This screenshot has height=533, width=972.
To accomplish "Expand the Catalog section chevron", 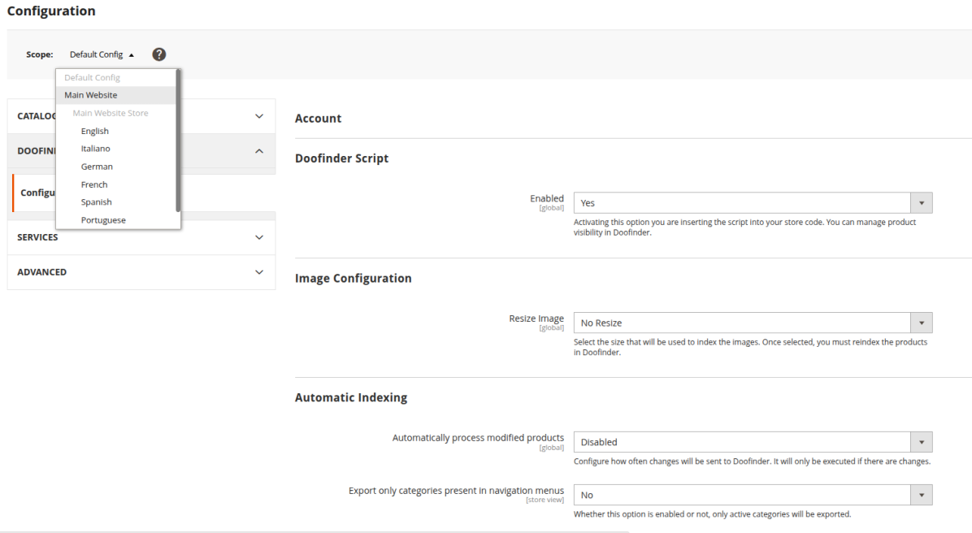I will pos(259,116).
